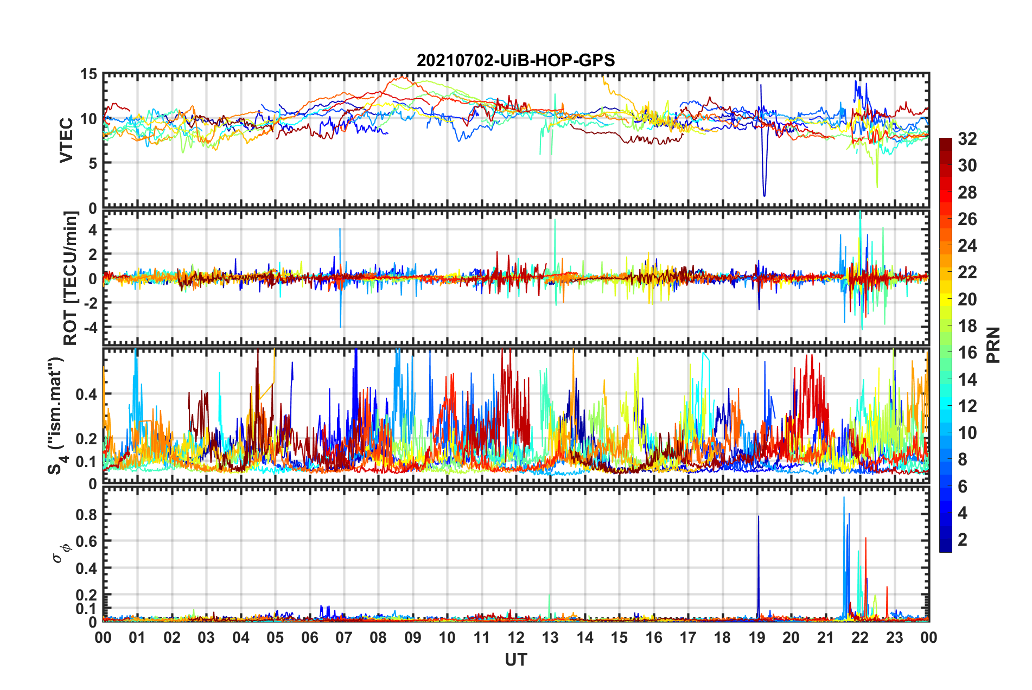Select colorbar tick label 6

tap(963, 487)
